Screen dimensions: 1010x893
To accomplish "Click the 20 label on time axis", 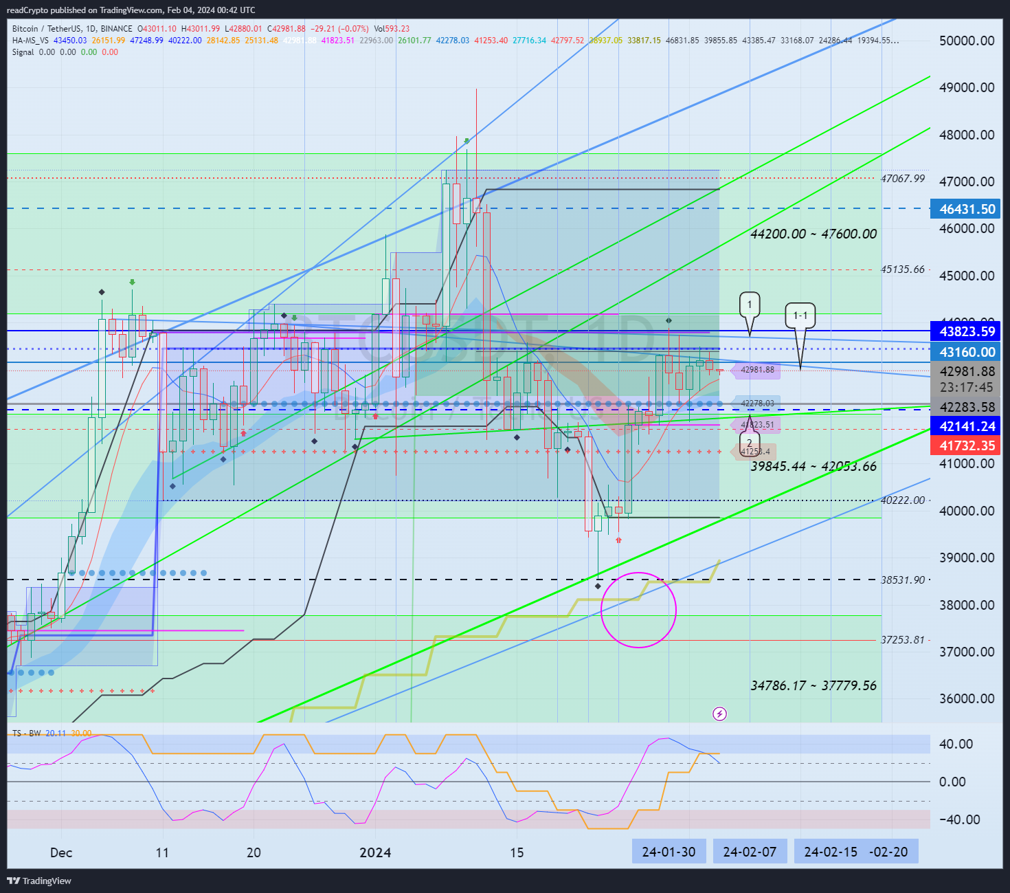I will click(254, 852).
